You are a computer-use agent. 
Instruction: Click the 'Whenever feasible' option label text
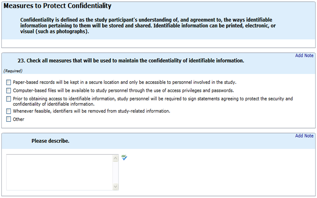pyautogui.click(x=91, y=111)
